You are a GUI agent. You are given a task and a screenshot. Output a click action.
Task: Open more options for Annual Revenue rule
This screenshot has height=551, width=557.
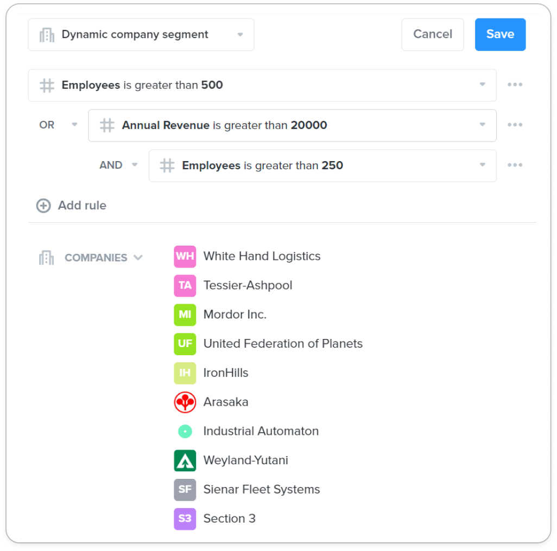[515, 125]
